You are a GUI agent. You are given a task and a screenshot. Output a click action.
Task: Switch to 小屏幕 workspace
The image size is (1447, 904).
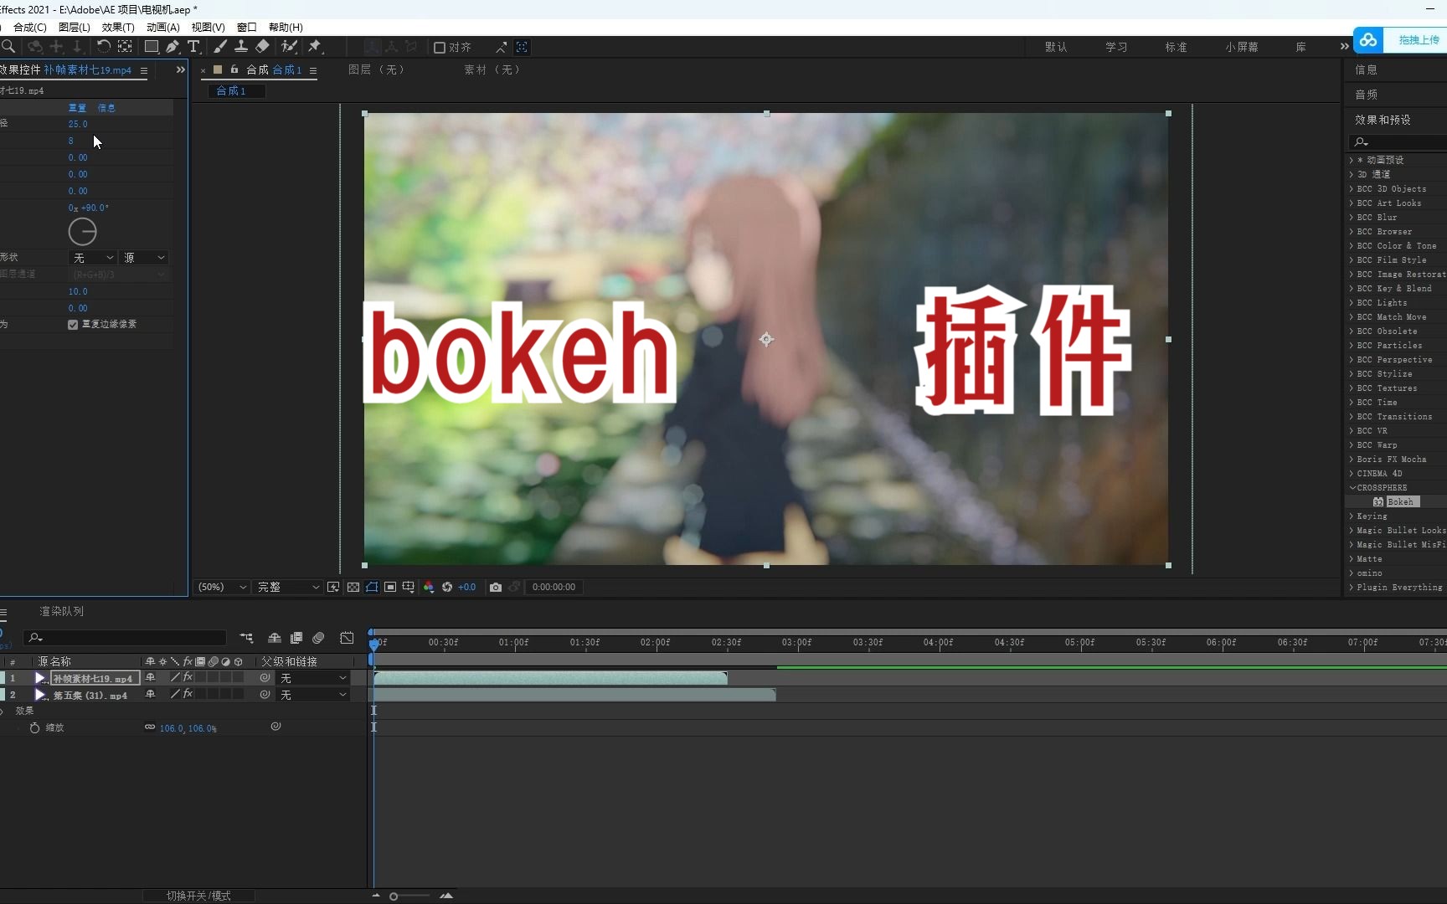click(x=1242, y=47)
